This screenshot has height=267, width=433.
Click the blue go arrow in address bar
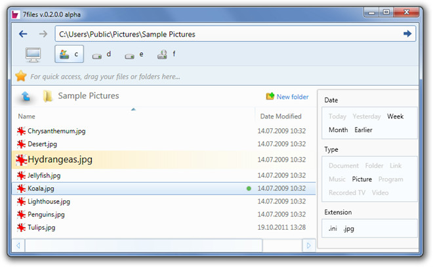[x=407, y=33]
